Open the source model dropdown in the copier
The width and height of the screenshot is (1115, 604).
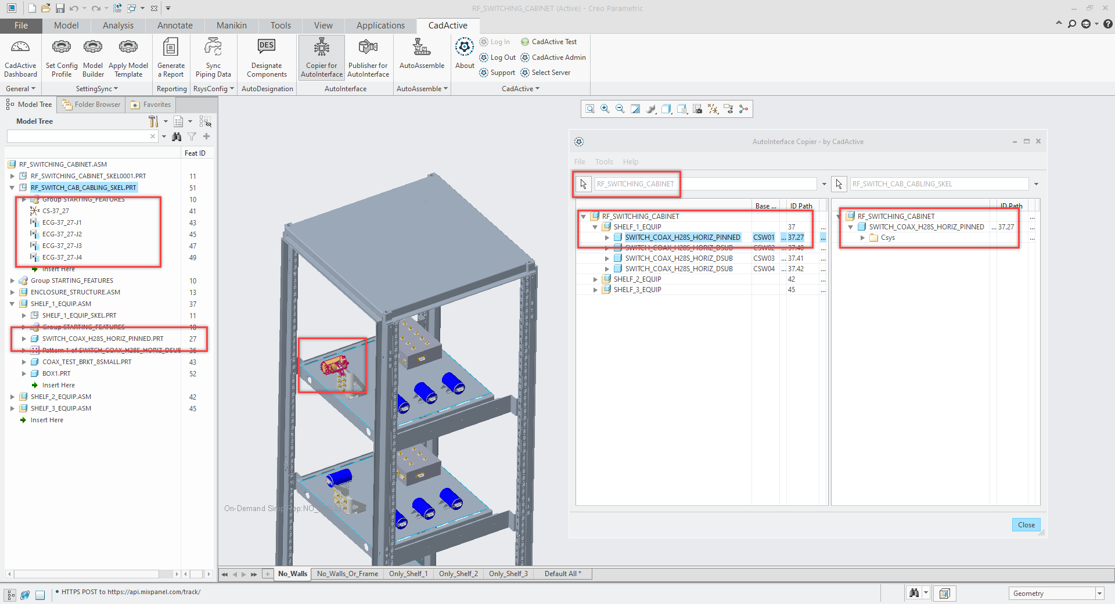[x=824, y=184]
